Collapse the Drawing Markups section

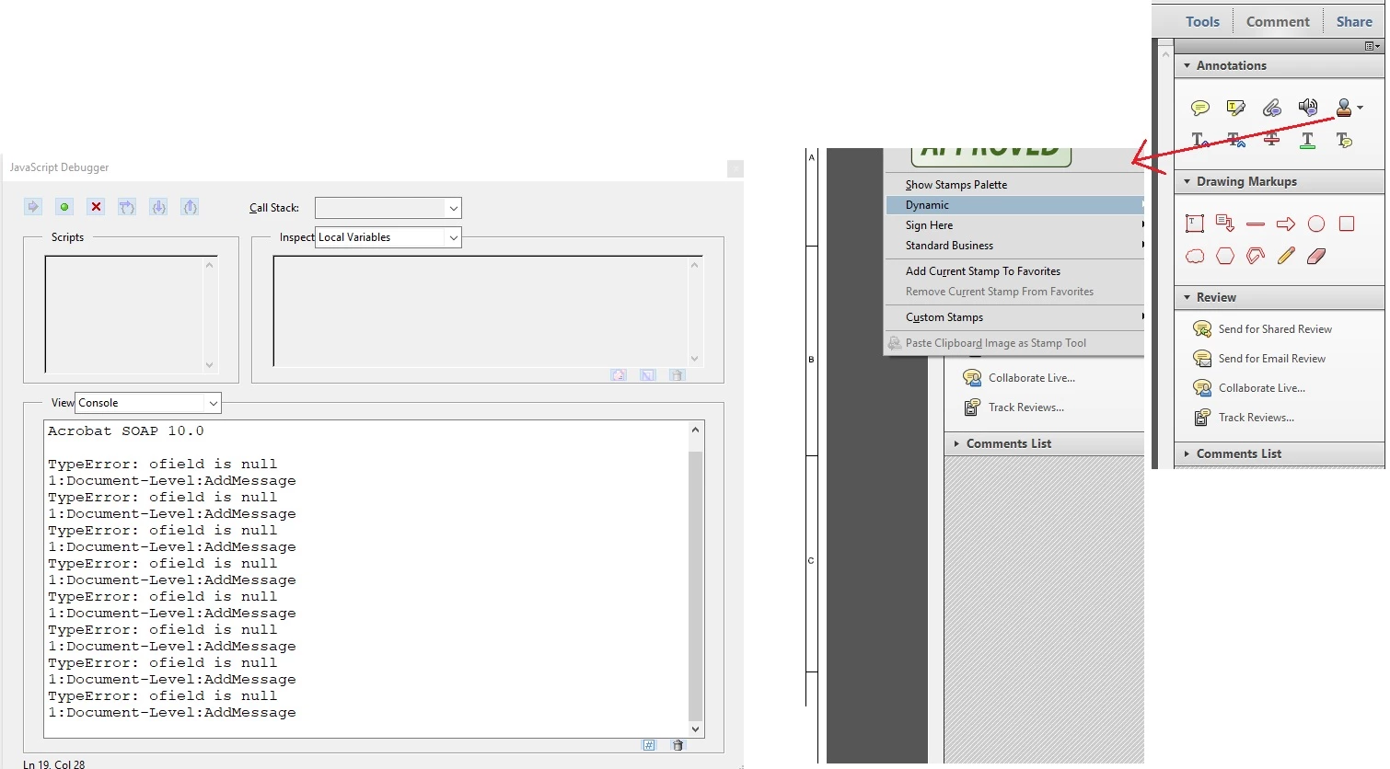point(1187,182)
